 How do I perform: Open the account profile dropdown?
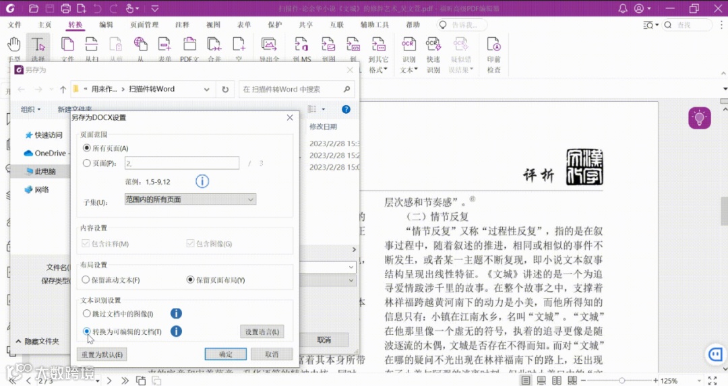(642, 8)
